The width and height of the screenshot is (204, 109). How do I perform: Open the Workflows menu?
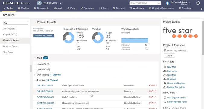(137, 8)
